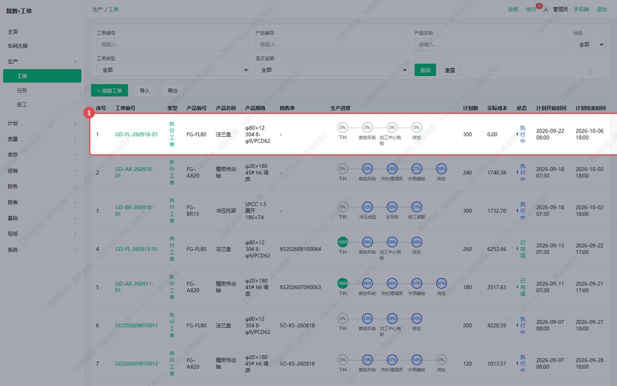Click the 69% 加工中心铣削 circle of GD202609070011
The image size is (617, 386).
(392, 319)
